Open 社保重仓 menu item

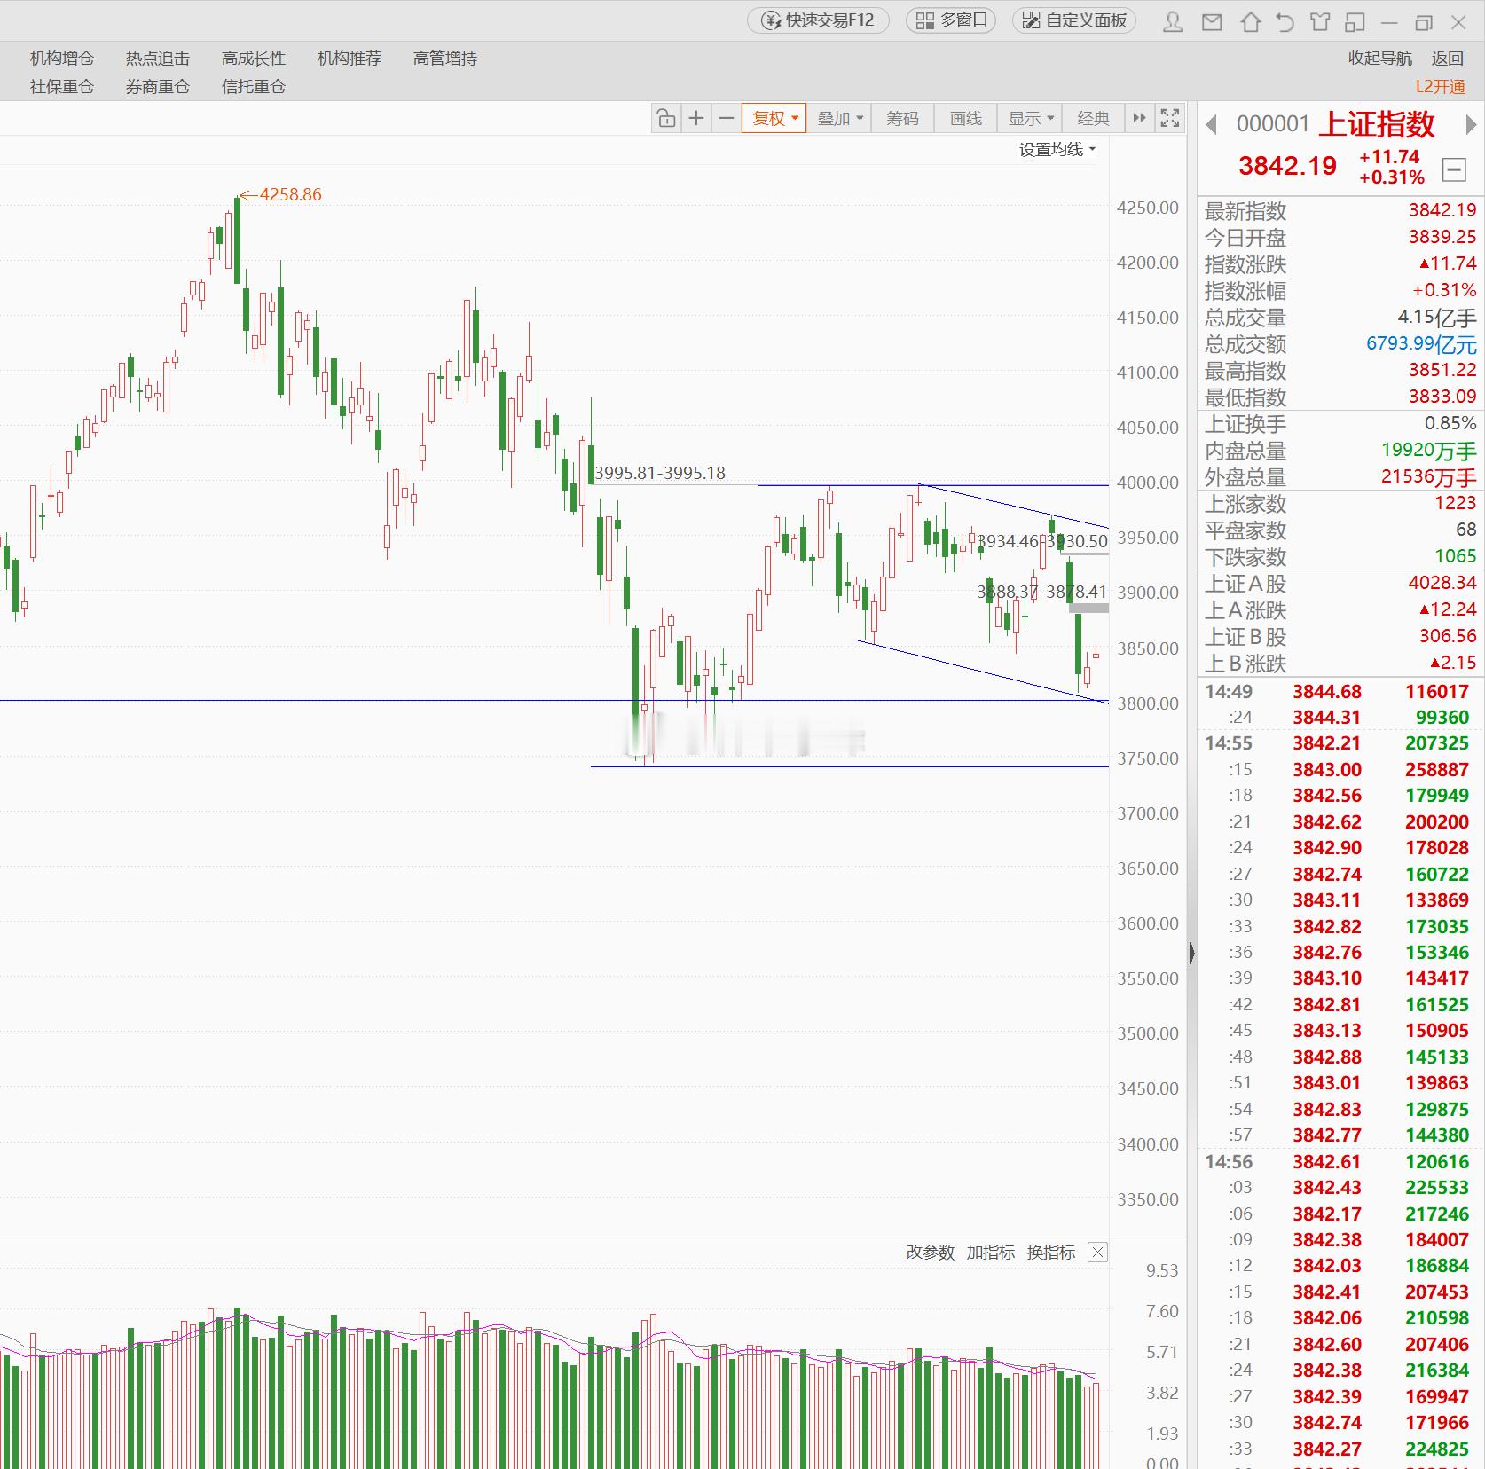62,87
